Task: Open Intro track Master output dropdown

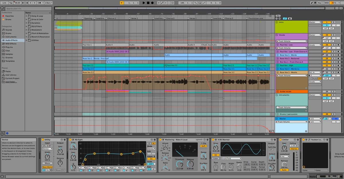Action: tap(315, 22)
